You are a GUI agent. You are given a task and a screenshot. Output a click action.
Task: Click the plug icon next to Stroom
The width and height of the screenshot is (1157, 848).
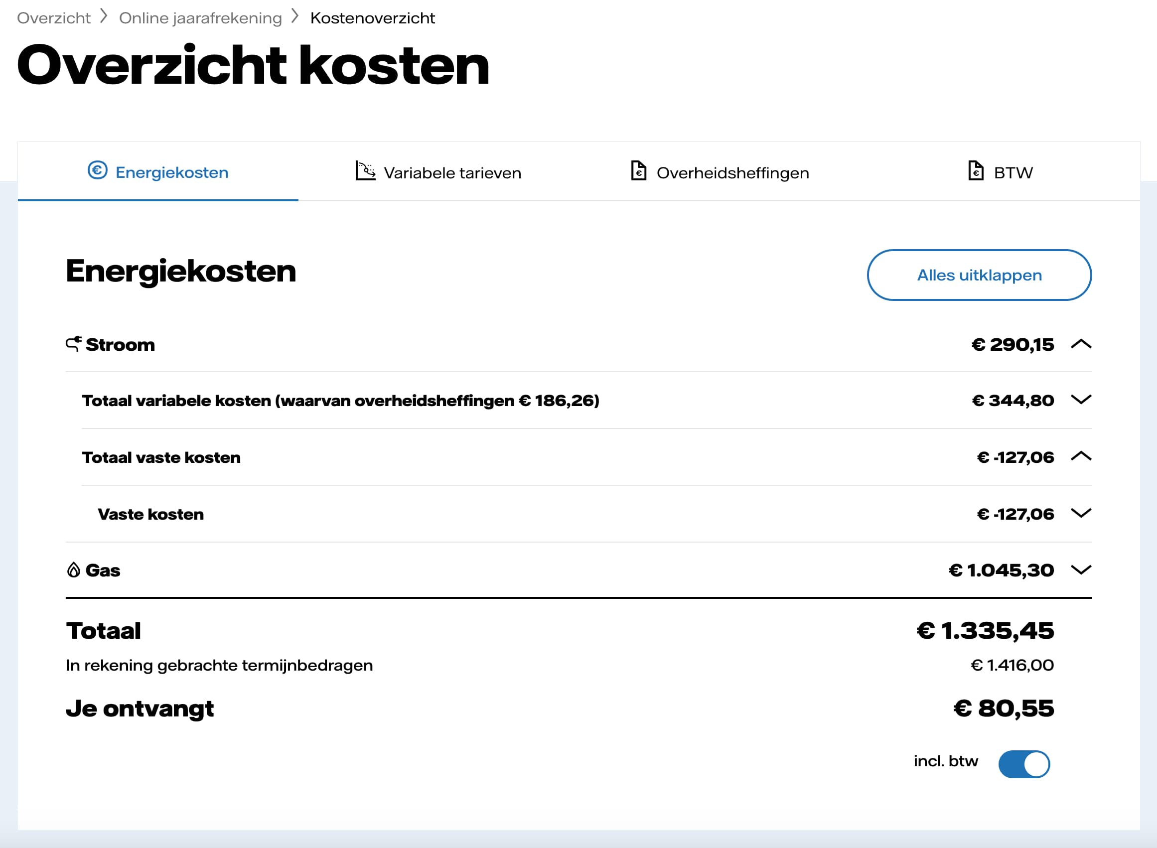coord(73,343)
